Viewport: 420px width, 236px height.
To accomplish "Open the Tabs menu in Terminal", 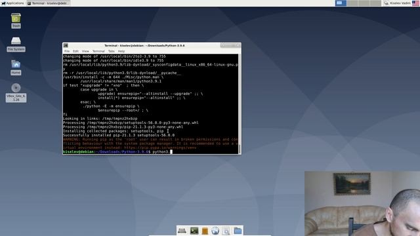I will 112,51.
